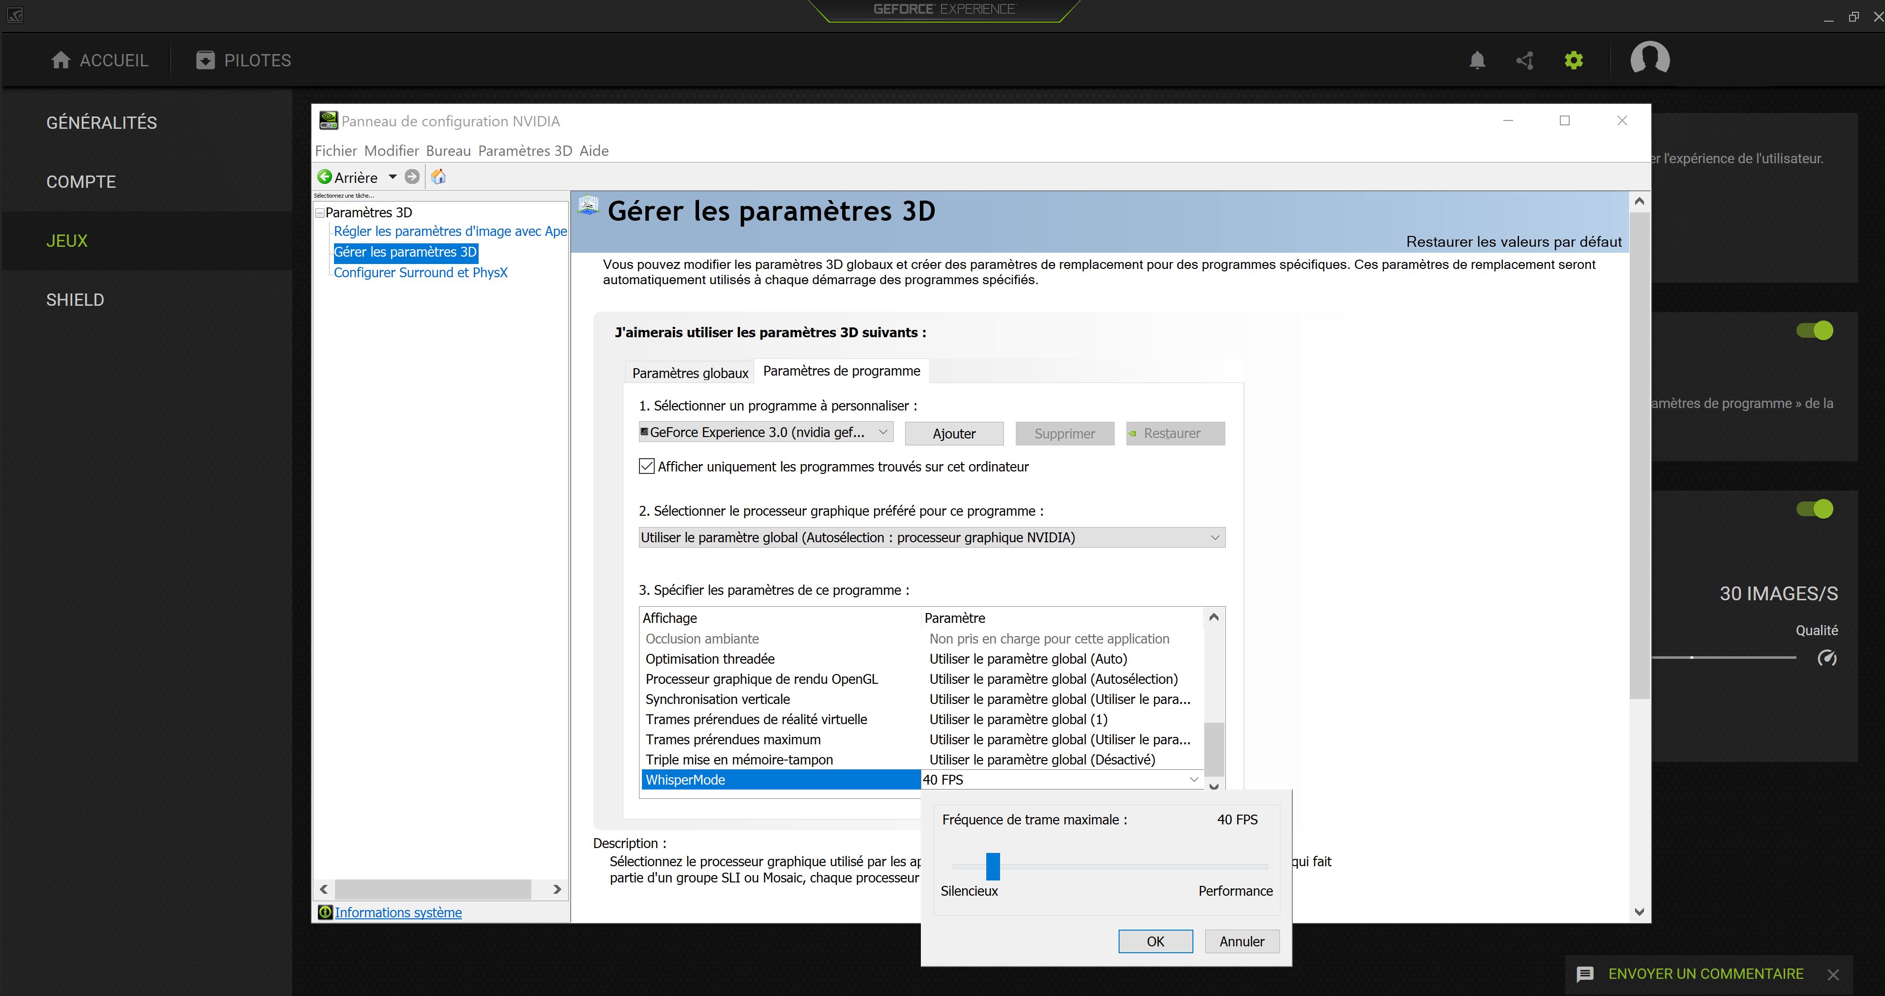The height and width of the screenshot is (996, 1885).
Task: Go to ACCUEIL home icon
Action: [61, 60]
